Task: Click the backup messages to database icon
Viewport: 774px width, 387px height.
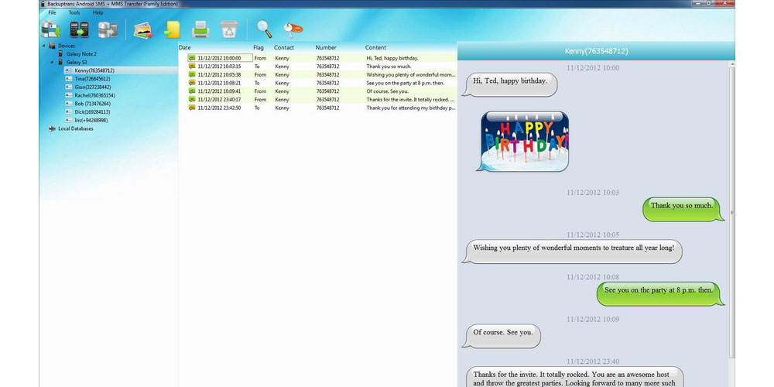Action: [50, 29]
